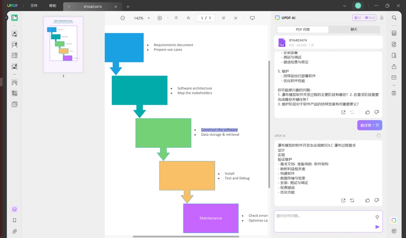The height and width of the screenshot is (238, 406).
Task: Toggle the lightbulb prompt suggestions icon
Action: [x=377, y=217]
